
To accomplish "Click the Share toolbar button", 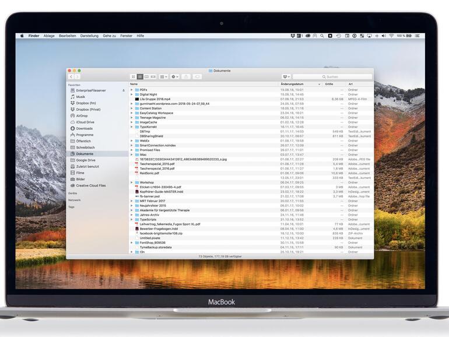I will click(x=186, y=77).
